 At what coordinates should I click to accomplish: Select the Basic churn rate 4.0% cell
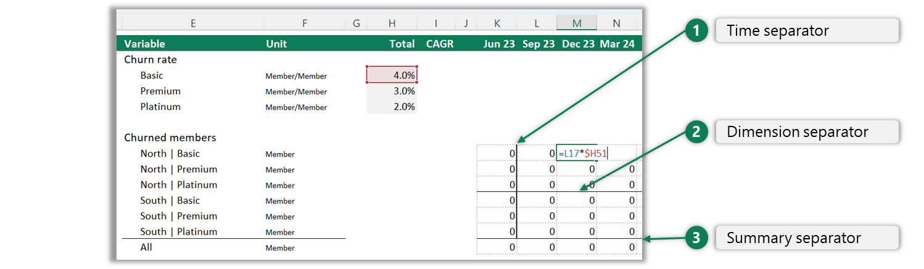[392, 75]
